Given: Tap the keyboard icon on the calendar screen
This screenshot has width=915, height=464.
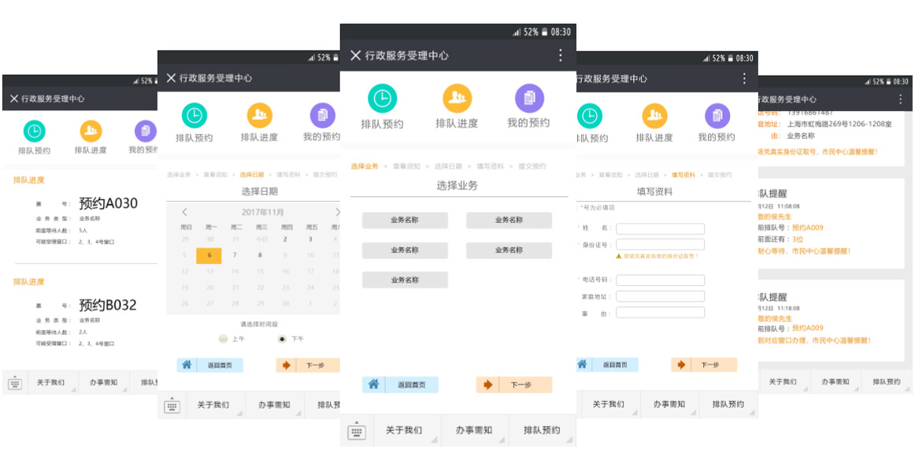Looking at the screenshot, I should 172,406.
